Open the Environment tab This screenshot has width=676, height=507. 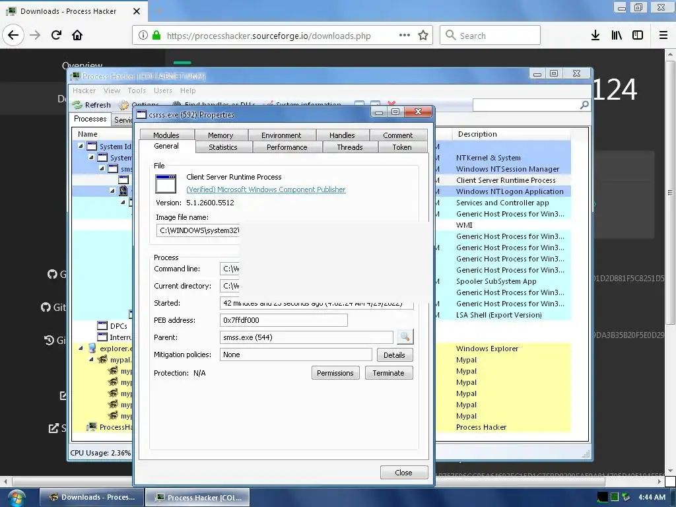click(281, 135)
